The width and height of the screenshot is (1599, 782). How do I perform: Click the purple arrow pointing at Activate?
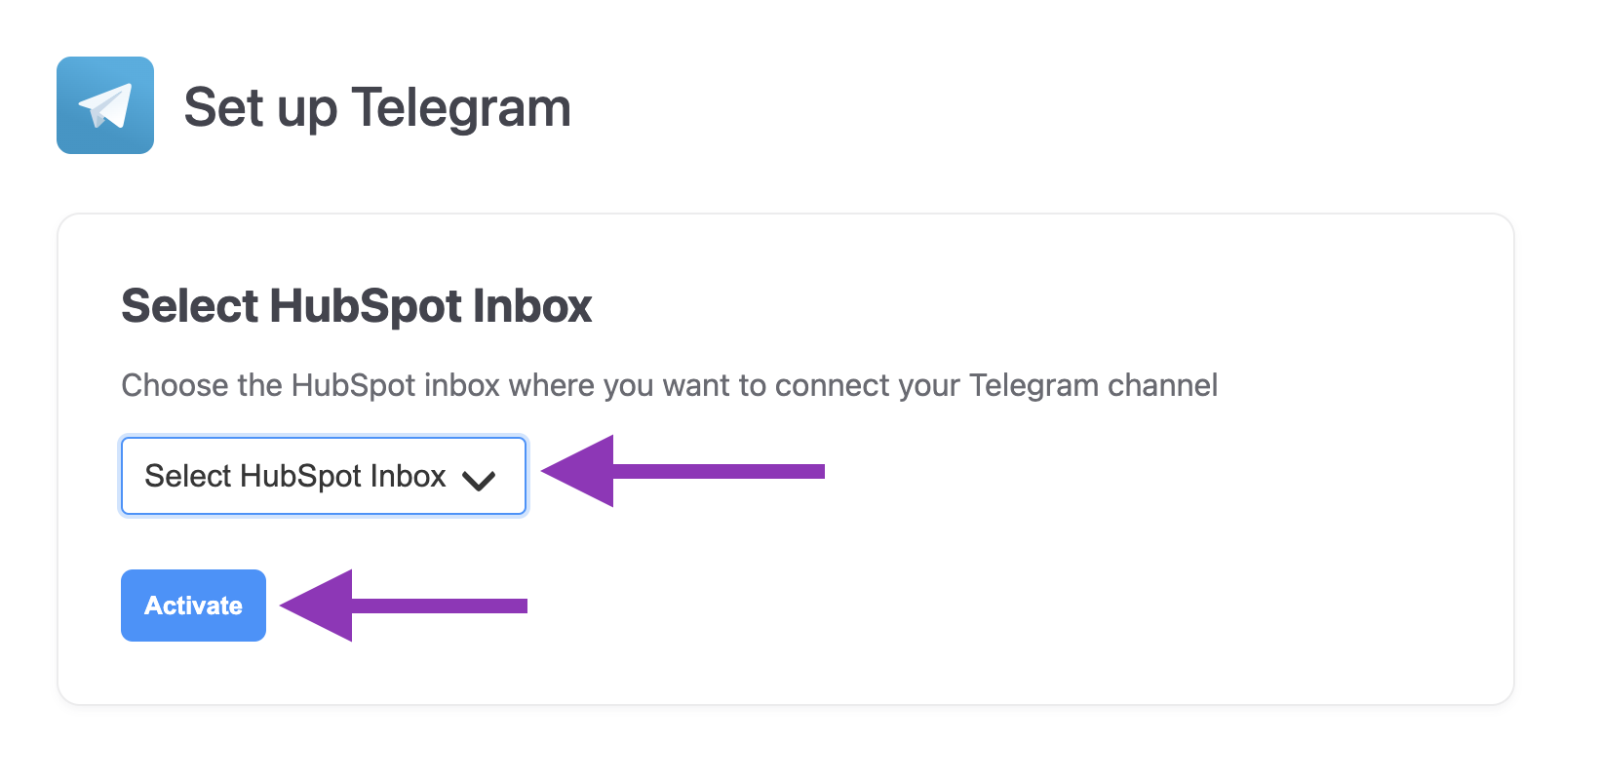click(403, 606)
